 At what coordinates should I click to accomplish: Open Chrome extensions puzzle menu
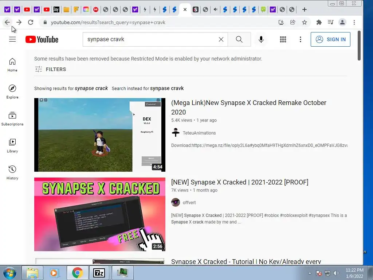319,22
